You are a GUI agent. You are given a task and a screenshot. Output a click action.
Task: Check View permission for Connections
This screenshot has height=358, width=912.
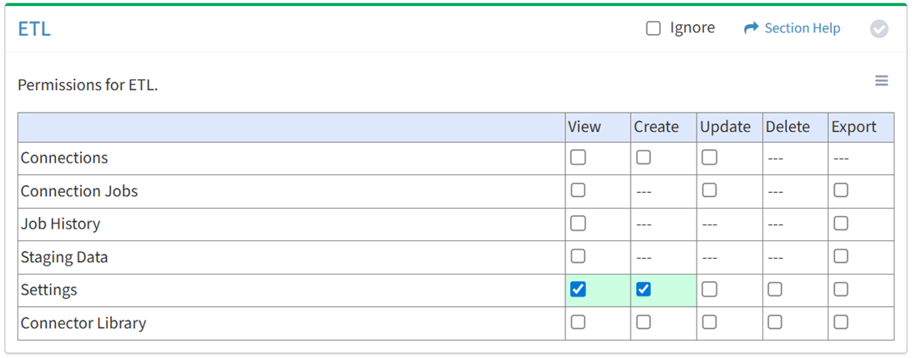[x=578, y=158]
